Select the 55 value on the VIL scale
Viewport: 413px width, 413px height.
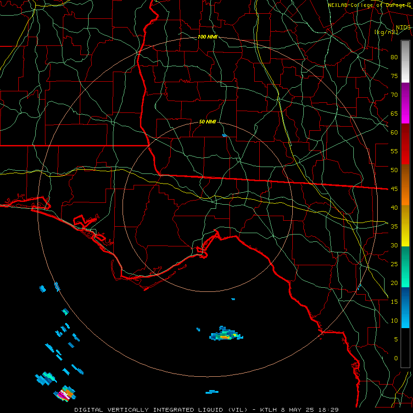[x=394, y=151]
